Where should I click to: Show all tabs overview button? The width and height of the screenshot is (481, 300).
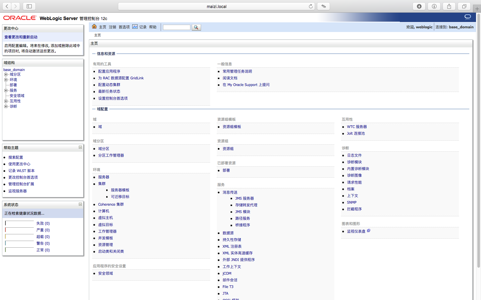(x=464, y=6)
